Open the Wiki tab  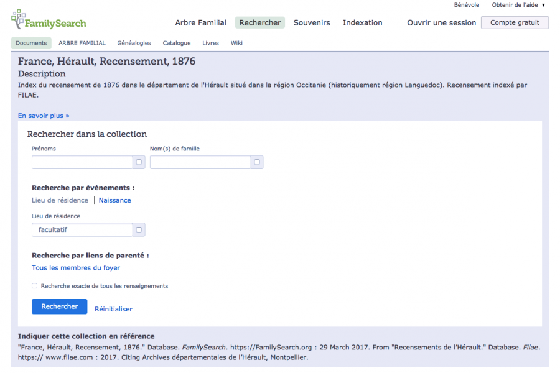point(236,43)
